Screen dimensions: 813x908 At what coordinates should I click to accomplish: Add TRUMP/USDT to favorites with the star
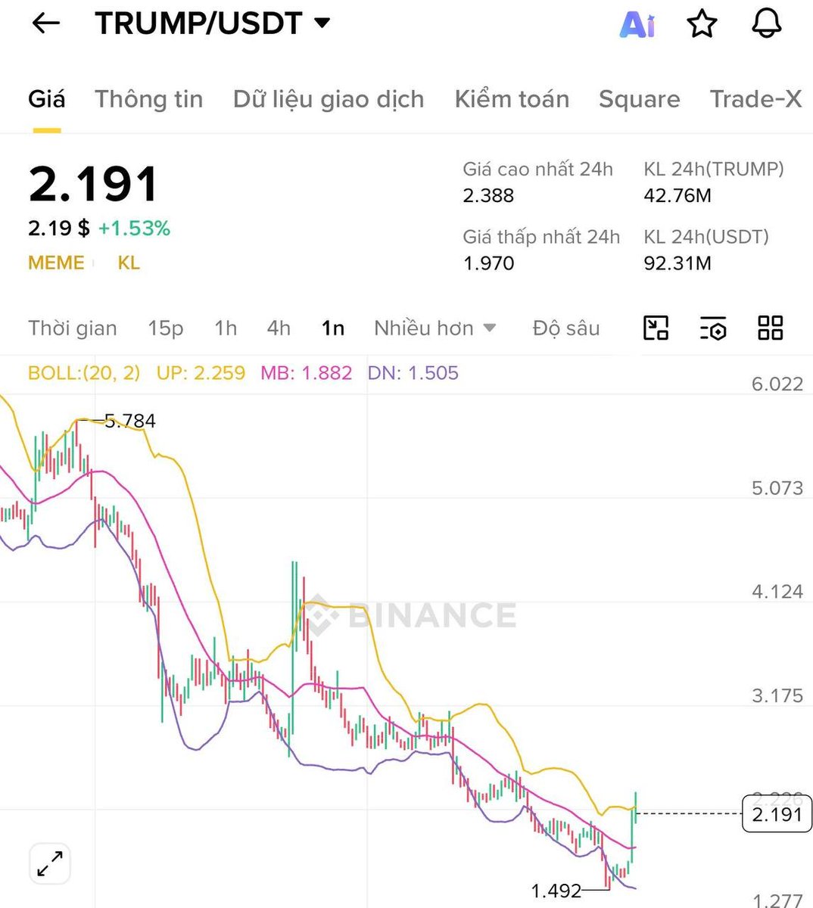point(702,23)
